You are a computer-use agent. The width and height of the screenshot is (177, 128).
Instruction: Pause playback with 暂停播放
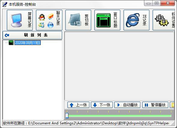(x=155, y=105)
